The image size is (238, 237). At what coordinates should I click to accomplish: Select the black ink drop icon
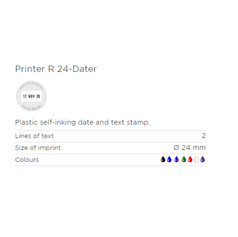(163, 159)
